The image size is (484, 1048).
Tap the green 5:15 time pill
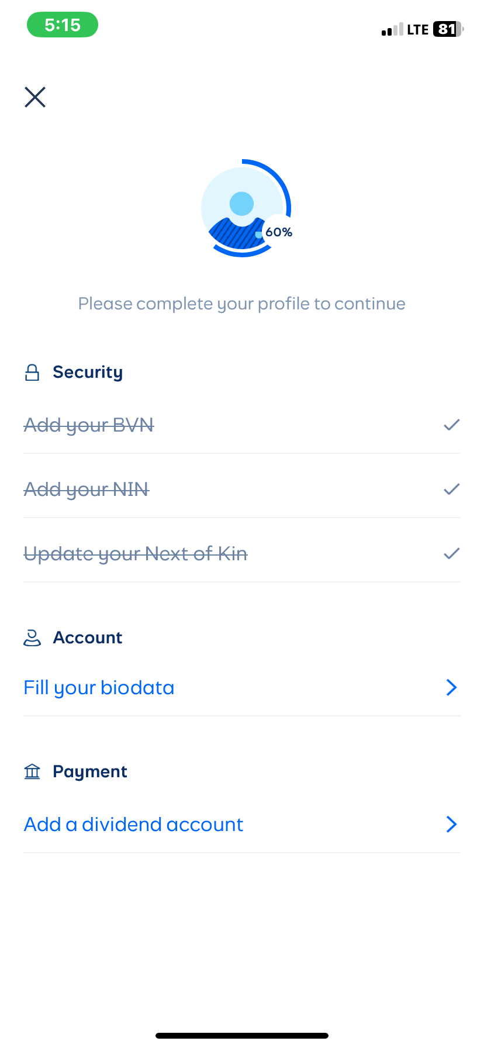(63, 25)
